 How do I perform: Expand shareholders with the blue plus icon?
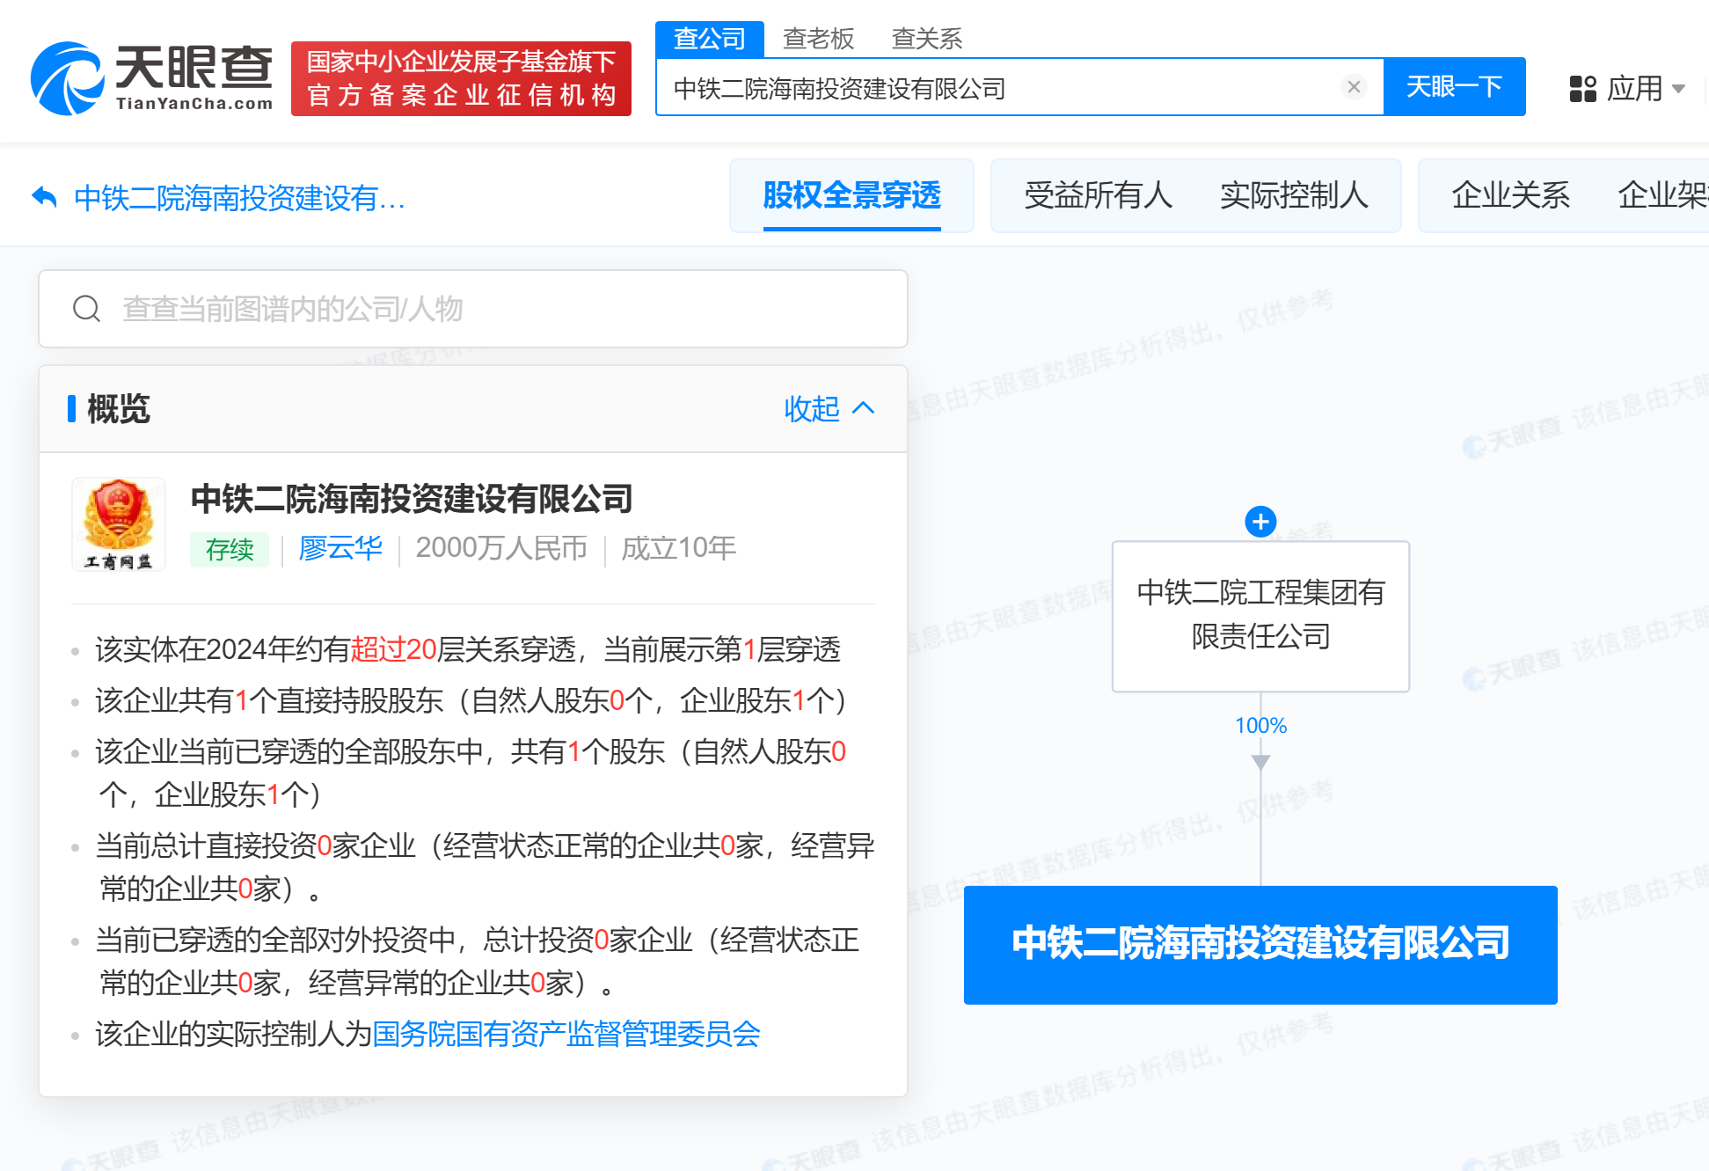click(1260, 522)
